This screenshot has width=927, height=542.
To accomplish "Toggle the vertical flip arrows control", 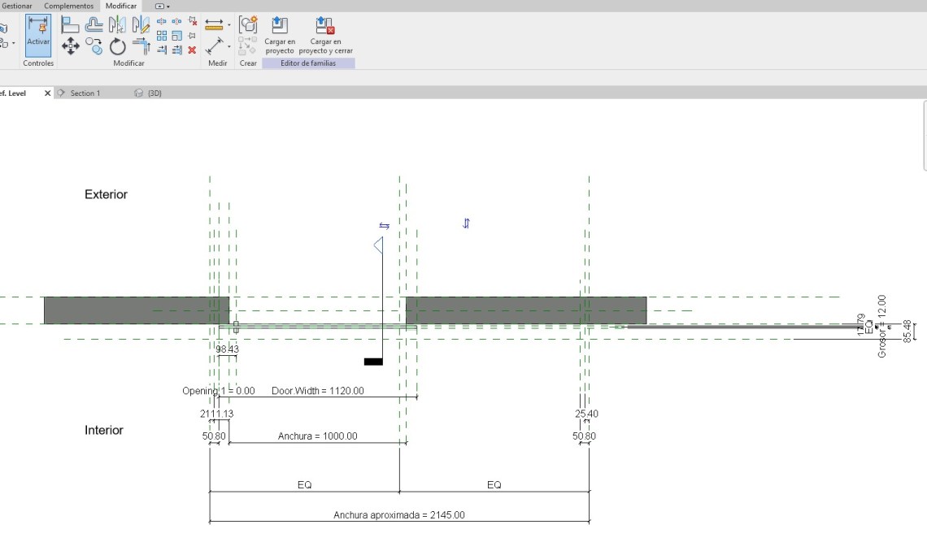I will 466,223.
